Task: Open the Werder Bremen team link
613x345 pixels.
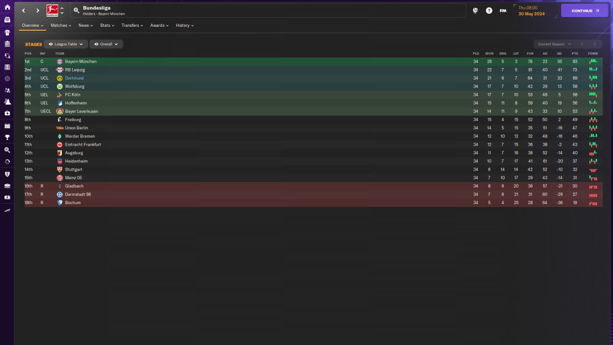Action: click(x=80, y=137)
